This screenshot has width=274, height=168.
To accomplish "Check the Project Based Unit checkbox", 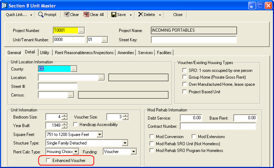I will [x=184, y=91].
